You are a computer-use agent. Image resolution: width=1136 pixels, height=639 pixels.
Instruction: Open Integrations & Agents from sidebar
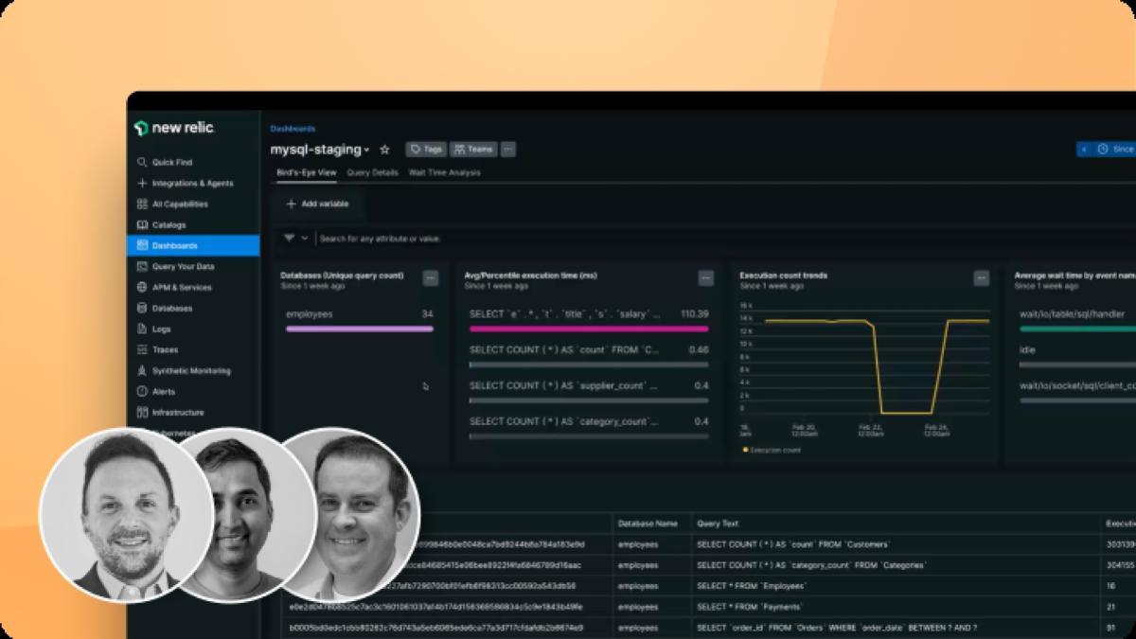coord(191,183)
